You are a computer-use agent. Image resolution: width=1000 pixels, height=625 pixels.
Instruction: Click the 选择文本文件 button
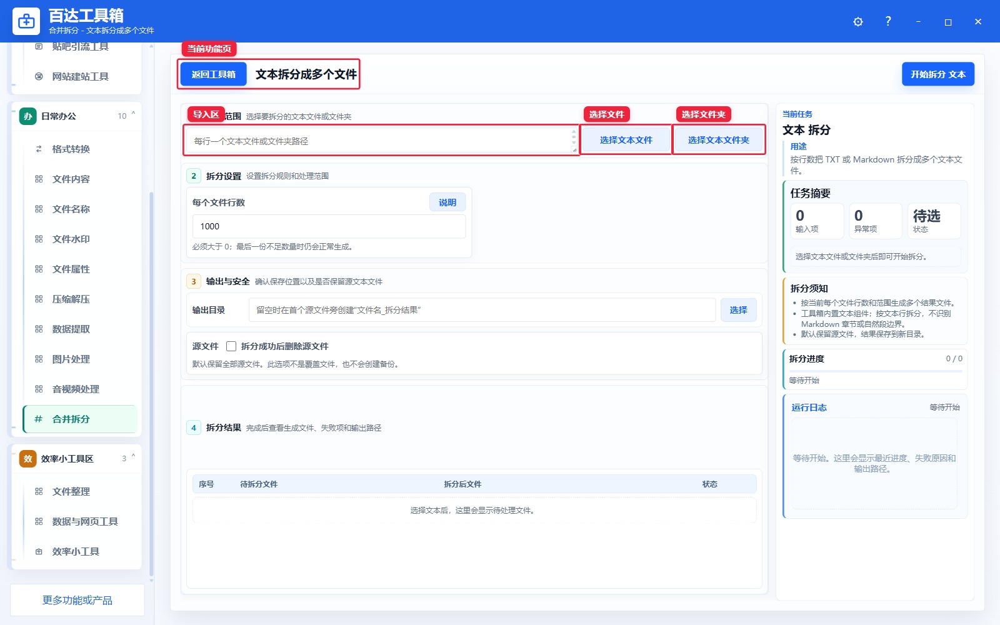(x=626, y=140)
